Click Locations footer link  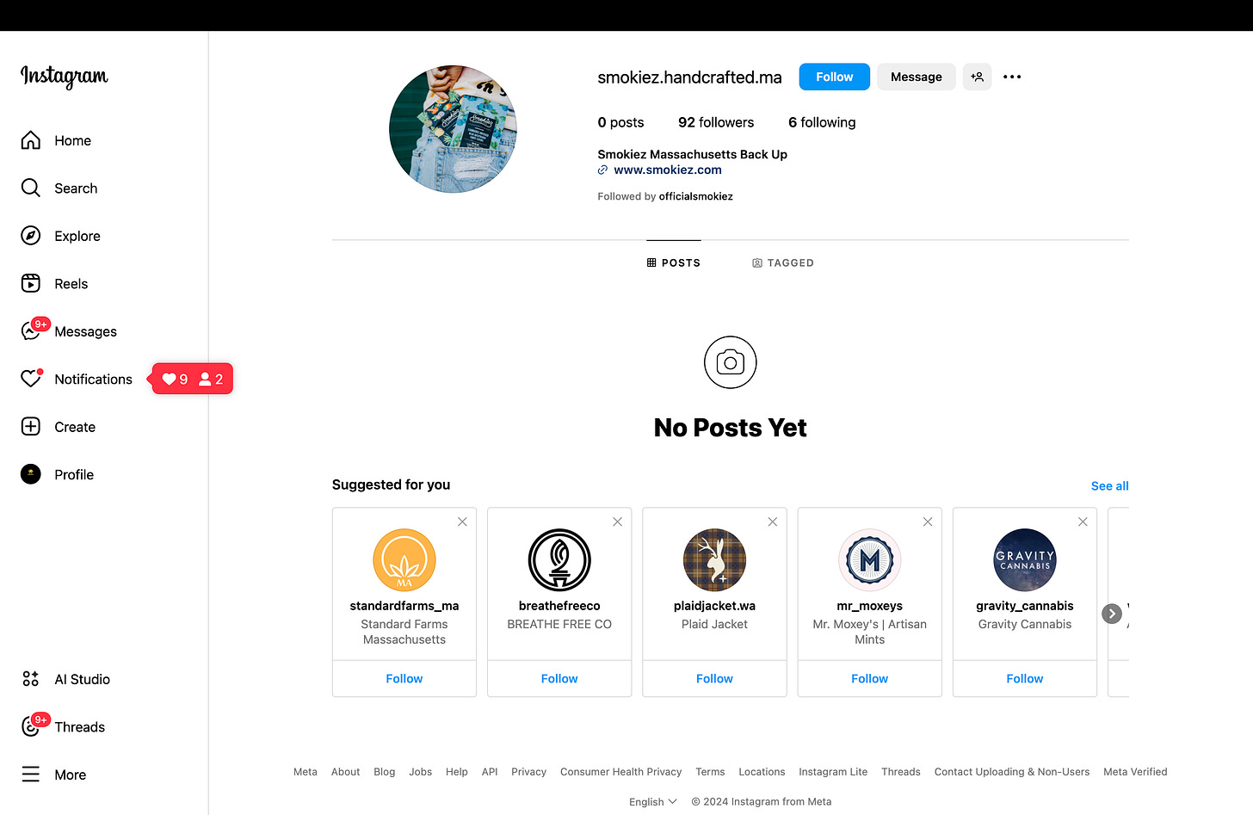point(762,772)
